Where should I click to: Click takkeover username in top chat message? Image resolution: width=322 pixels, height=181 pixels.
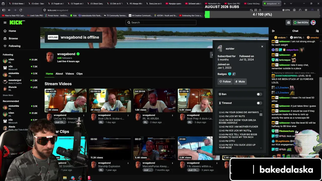coord(285,41)
